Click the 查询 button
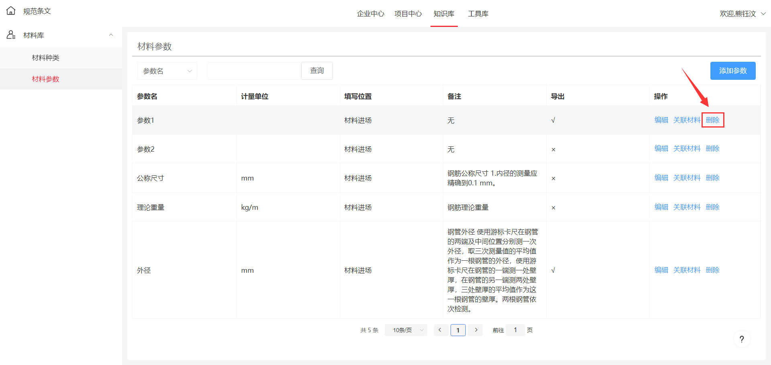 pyautogui.click(x=317, y=71)
